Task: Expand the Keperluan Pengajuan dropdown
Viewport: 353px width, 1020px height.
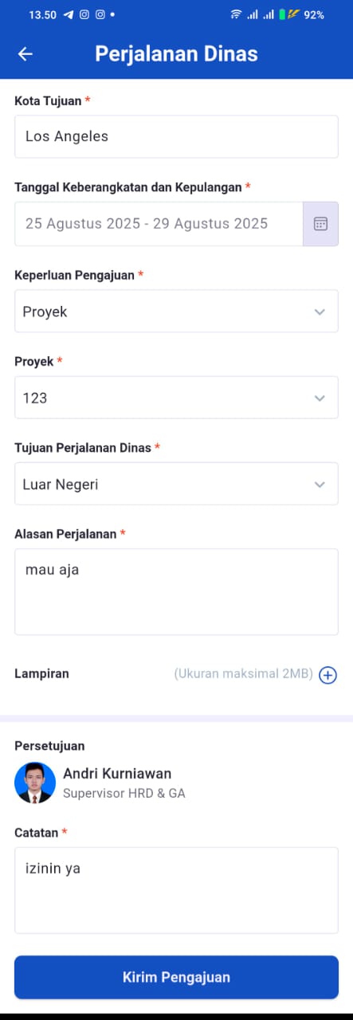Action: [176, 311]
